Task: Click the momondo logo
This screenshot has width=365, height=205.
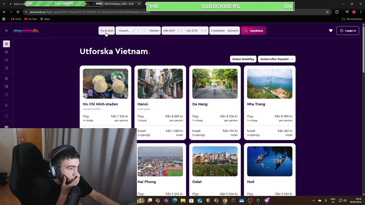Action: [26, 31]
